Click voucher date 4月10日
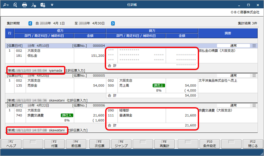Image resolution: width=264 pixels, height=156 pixels. click(43, 45)
